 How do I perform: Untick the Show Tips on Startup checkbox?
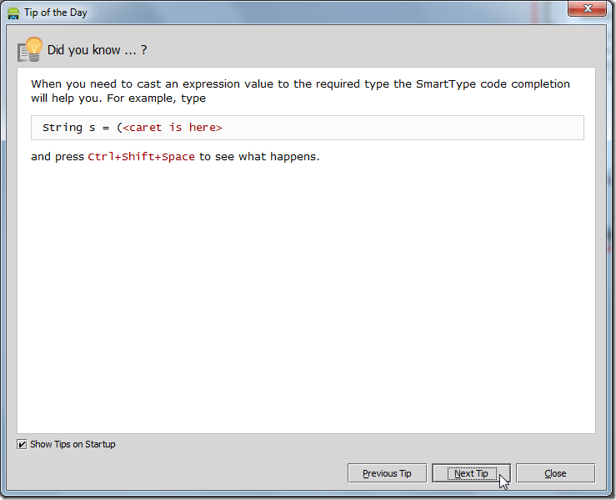[22, 444]
